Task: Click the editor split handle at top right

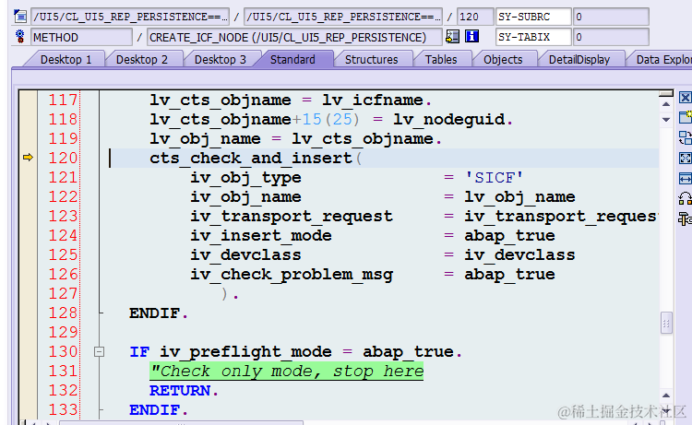Action: pos(666,93)
